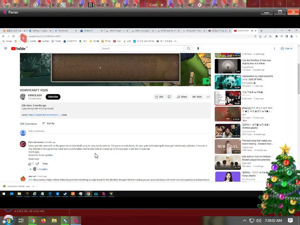Open the BlueStacks download item chevron
This screenshot has height=225, width=300.
[x=33, y=186]
